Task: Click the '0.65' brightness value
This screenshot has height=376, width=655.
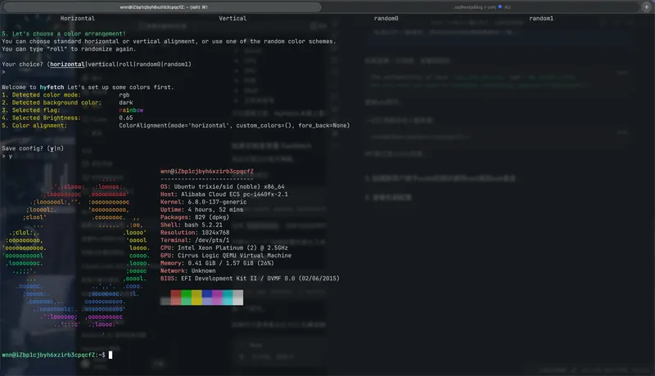Action: tap(126, 118)
